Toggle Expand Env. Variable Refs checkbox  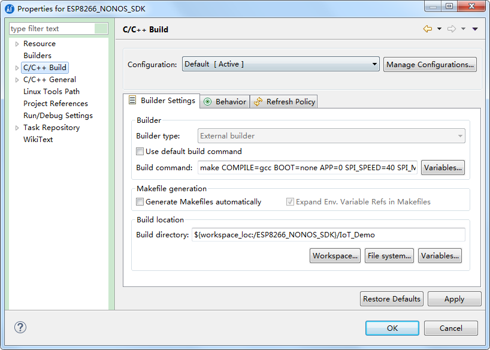point(290,202)
